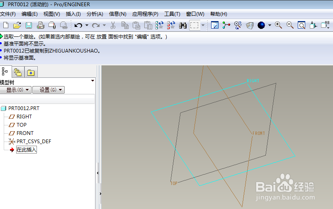333x209 pixels.
Task: Open the 设置(G) dropdown button
Action: 49,90
